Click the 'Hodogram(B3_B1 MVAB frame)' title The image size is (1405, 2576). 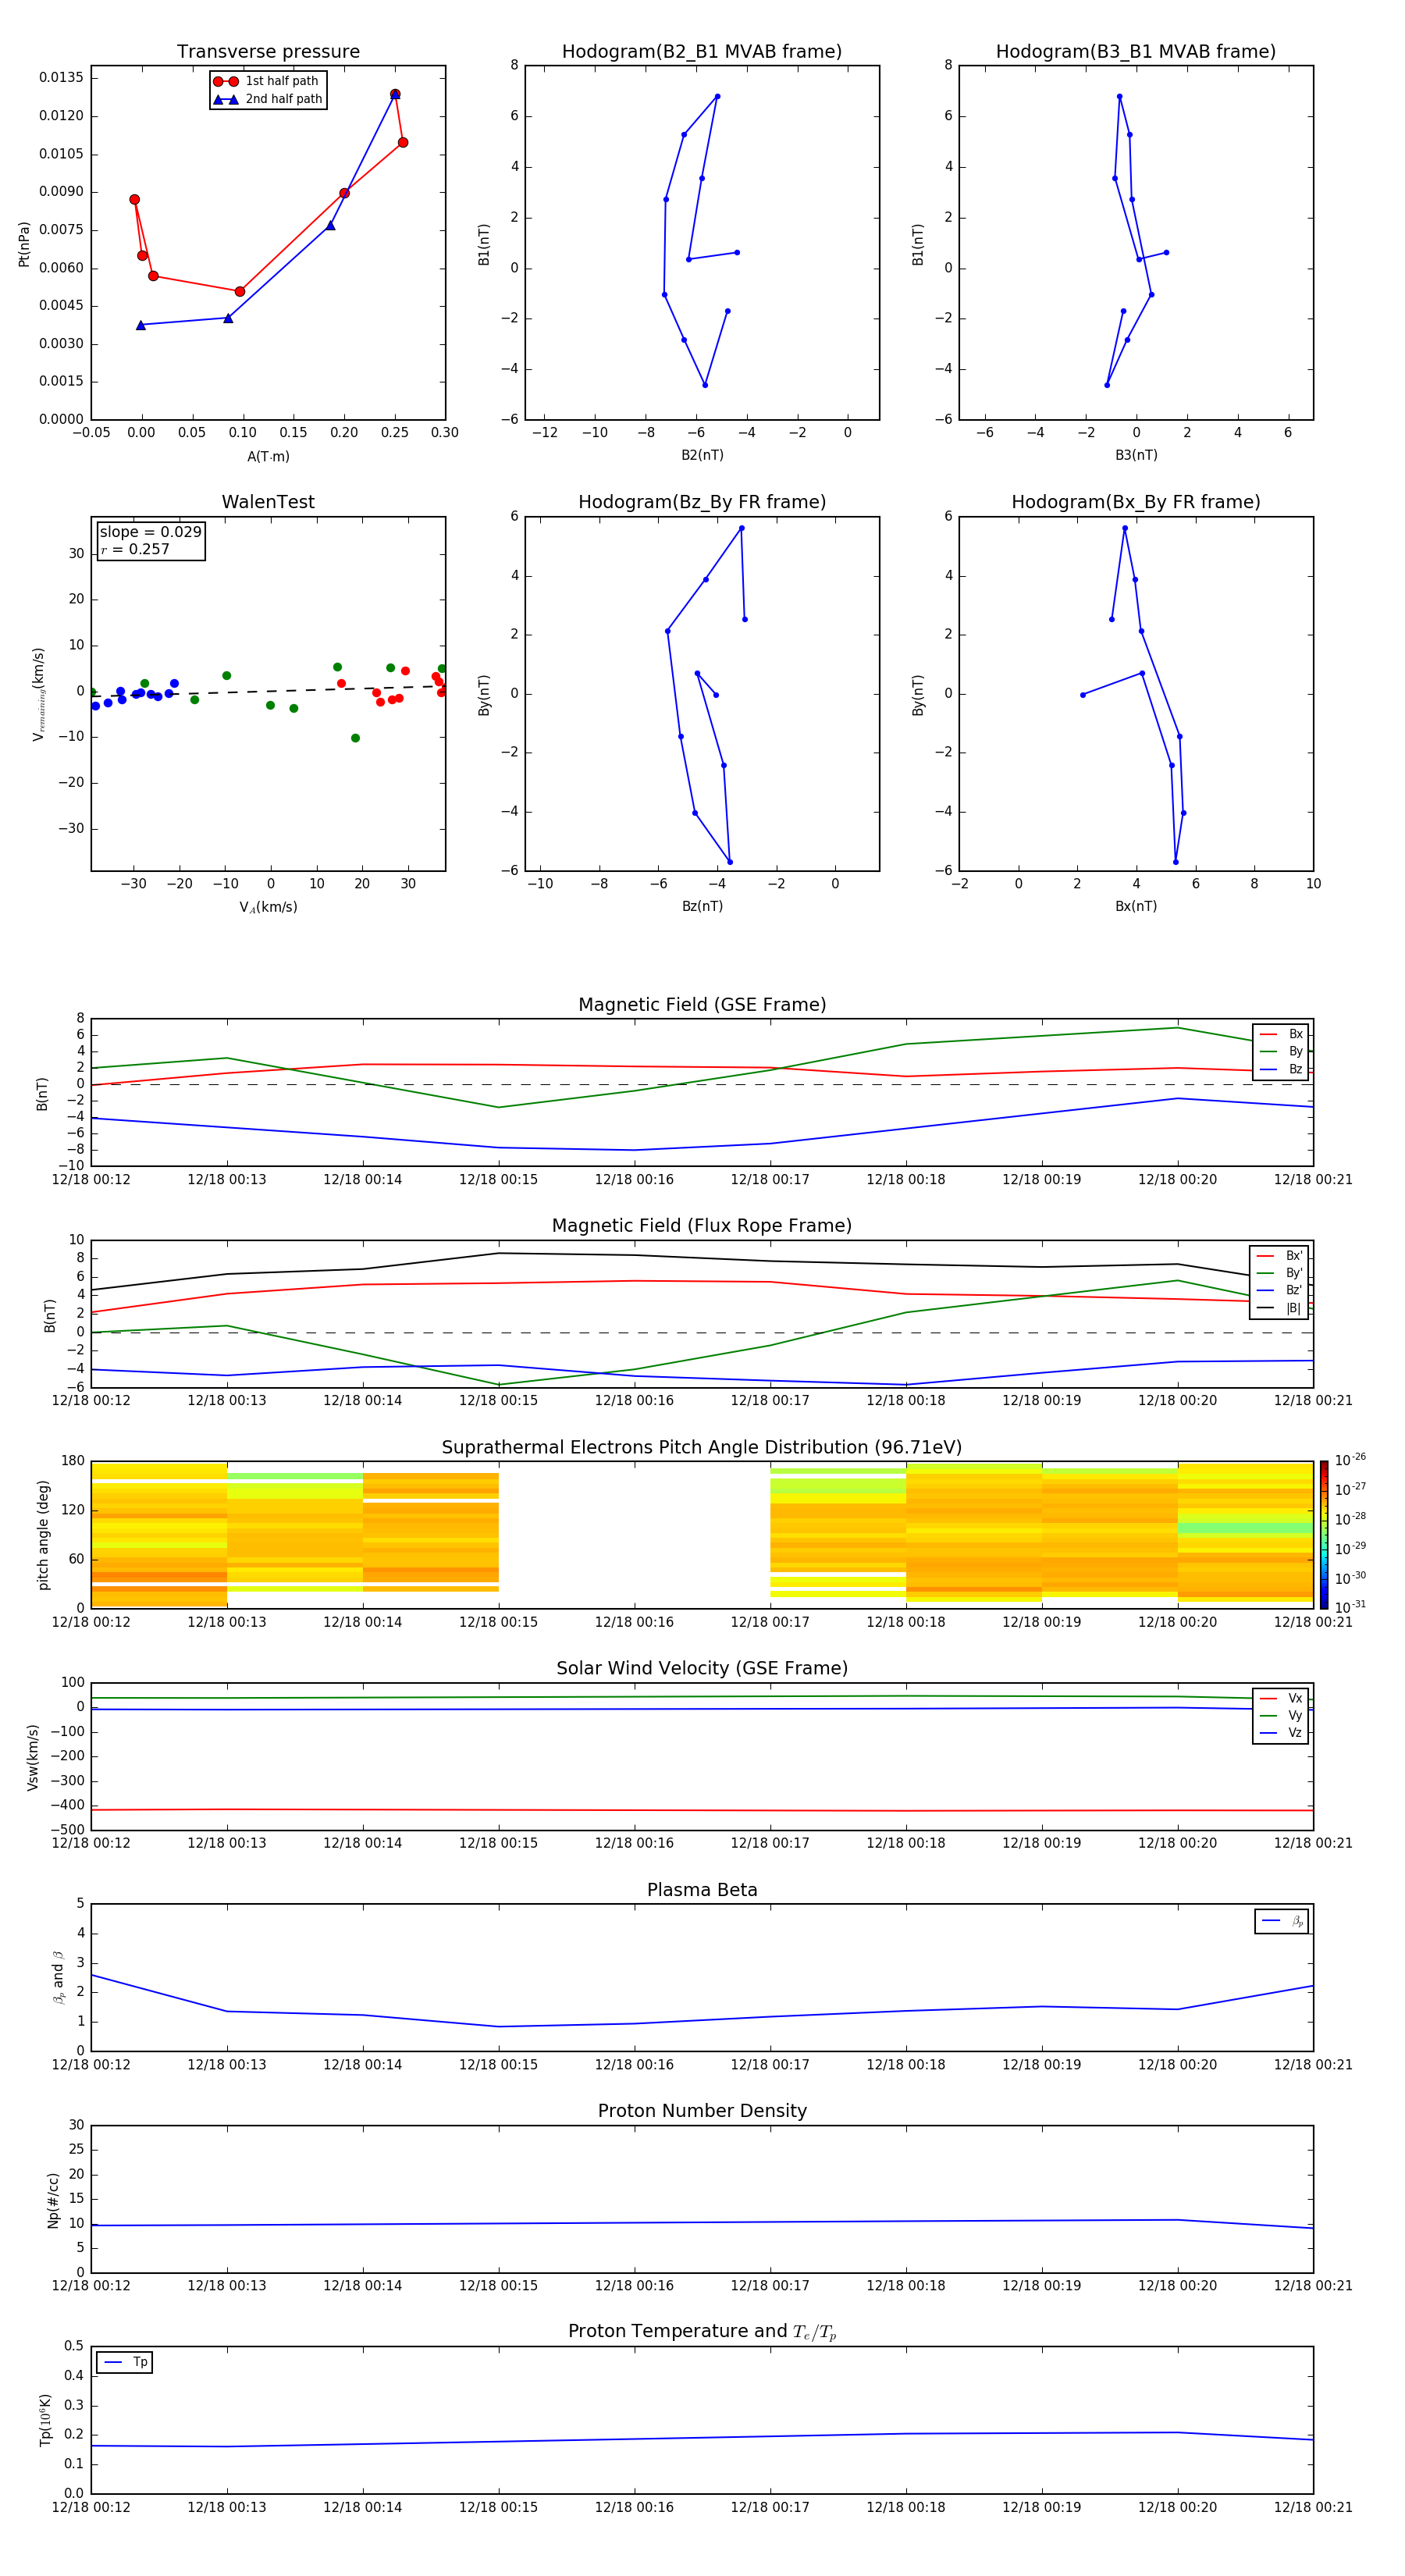pos(1136,52)
